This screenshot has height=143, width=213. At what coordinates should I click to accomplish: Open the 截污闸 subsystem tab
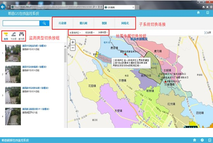coord(83,23)
